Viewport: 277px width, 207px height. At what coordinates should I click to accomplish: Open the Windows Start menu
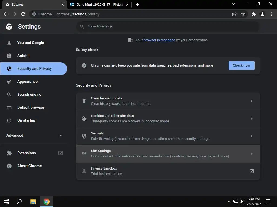click(6, 202)
